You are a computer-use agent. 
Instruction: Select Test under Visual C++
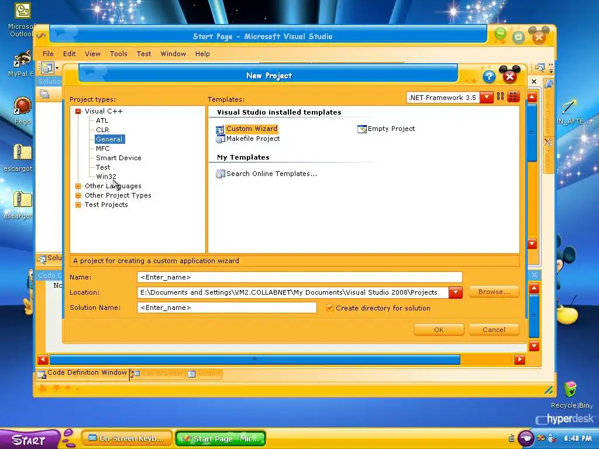click(x=103, y=167)
